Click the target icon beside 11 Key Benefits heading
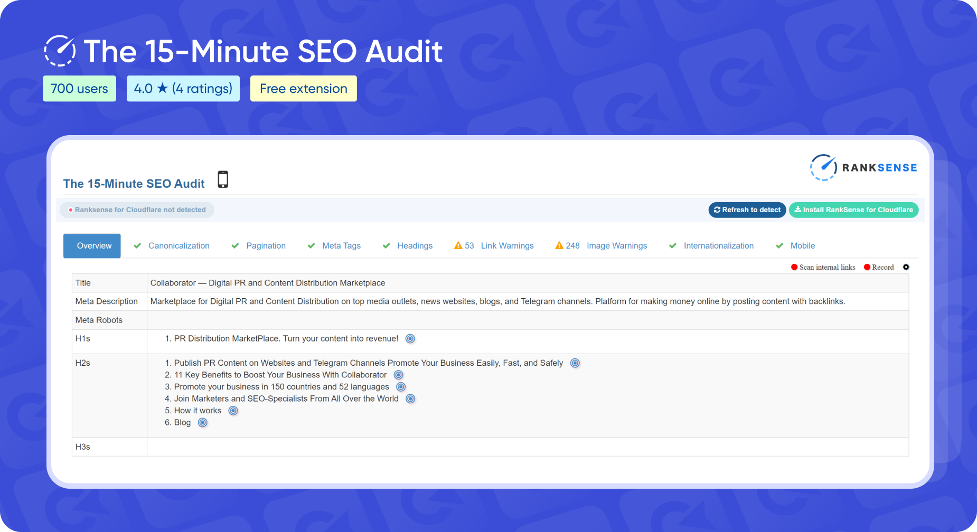The height and width of the screenshot is (532, 977). [x=398, y=375]
